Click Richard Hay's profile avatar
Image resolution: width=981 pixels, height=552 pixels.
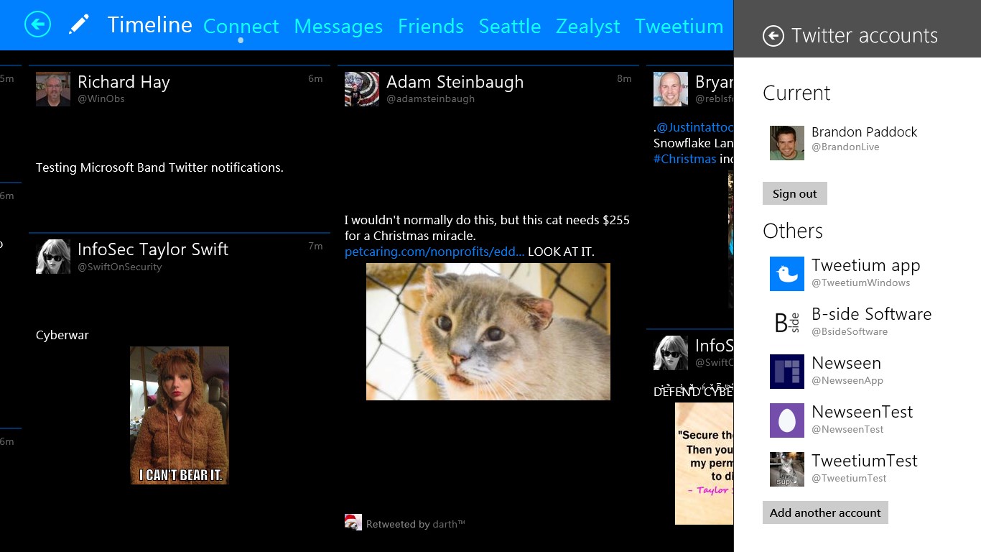tap(53, 89)
